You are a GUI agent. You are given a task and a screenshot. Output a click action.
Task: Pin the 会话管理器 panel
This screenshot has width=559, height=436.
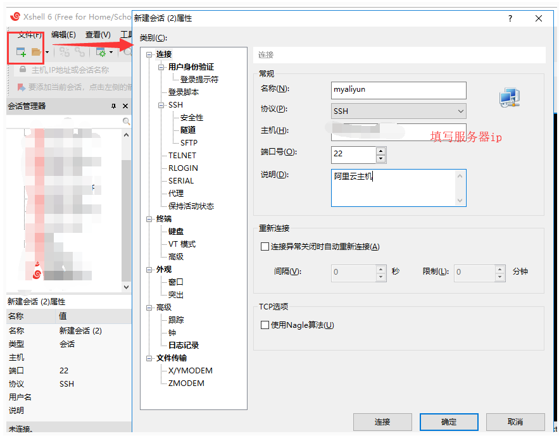[113, 106]
